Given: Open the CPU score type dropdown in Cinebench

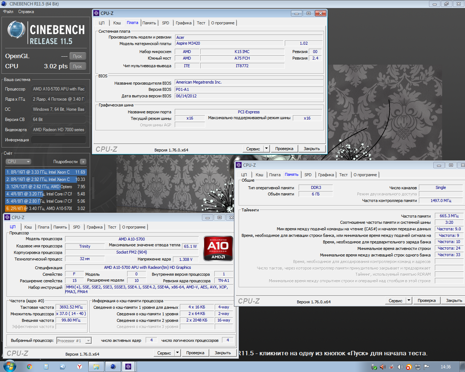Looking at the screenshot, I should pos(19,162).
